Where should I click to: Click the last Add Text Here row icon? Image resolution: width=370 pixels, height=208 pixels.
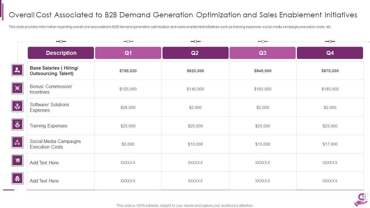(17, 178)
